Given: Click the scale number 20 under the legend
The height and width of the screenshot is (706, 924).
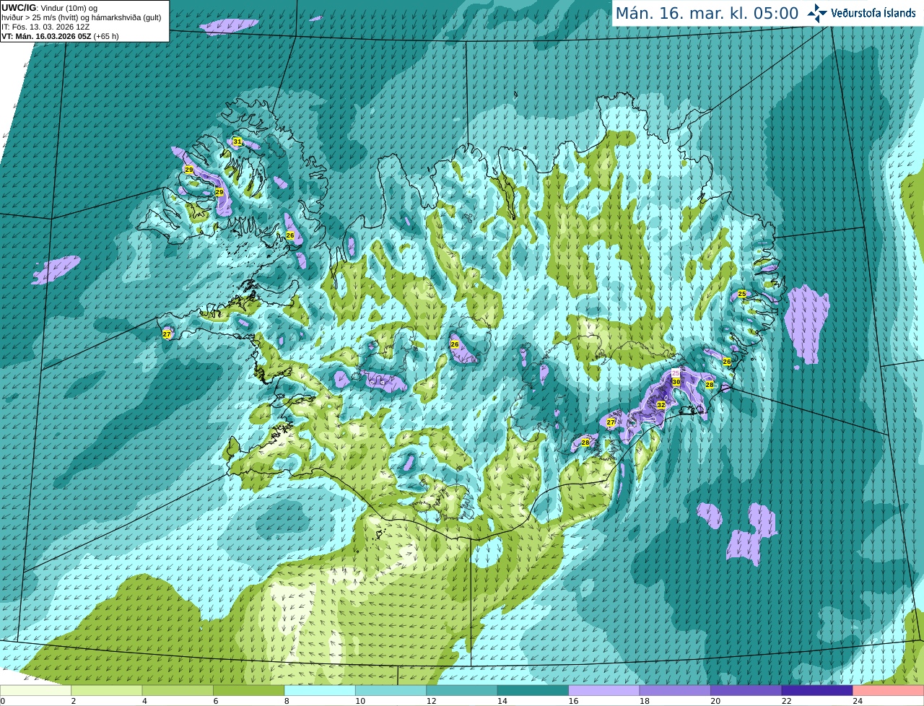Looking at the screenshot, I should [715, 700].
